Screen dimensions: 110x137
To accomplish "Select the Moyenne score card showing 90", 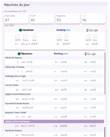I will (x=68, y=19).
